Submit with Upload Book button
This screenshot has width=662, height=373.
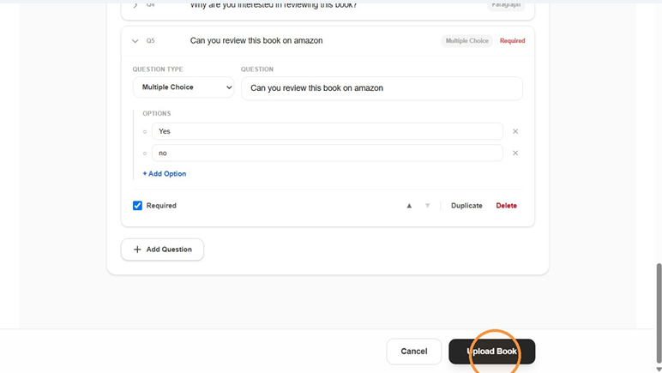click(x=492, y=352)
